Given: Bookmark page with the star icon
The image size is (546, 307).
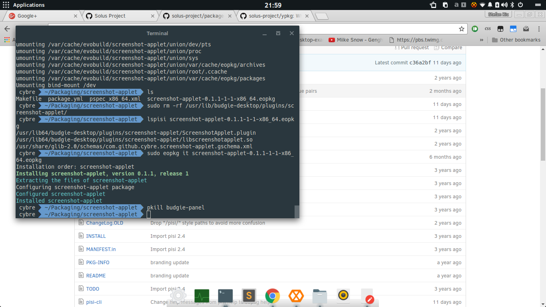Looking at the screenshot, I should [461, 29].
